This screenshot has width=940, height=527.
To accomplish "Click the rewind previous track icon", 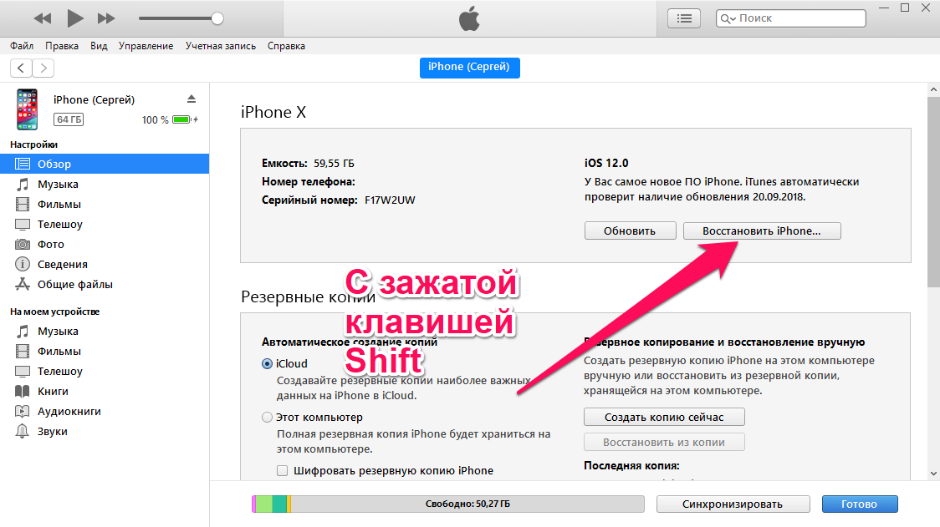I will pyautogui.click(x=42, y=18).
